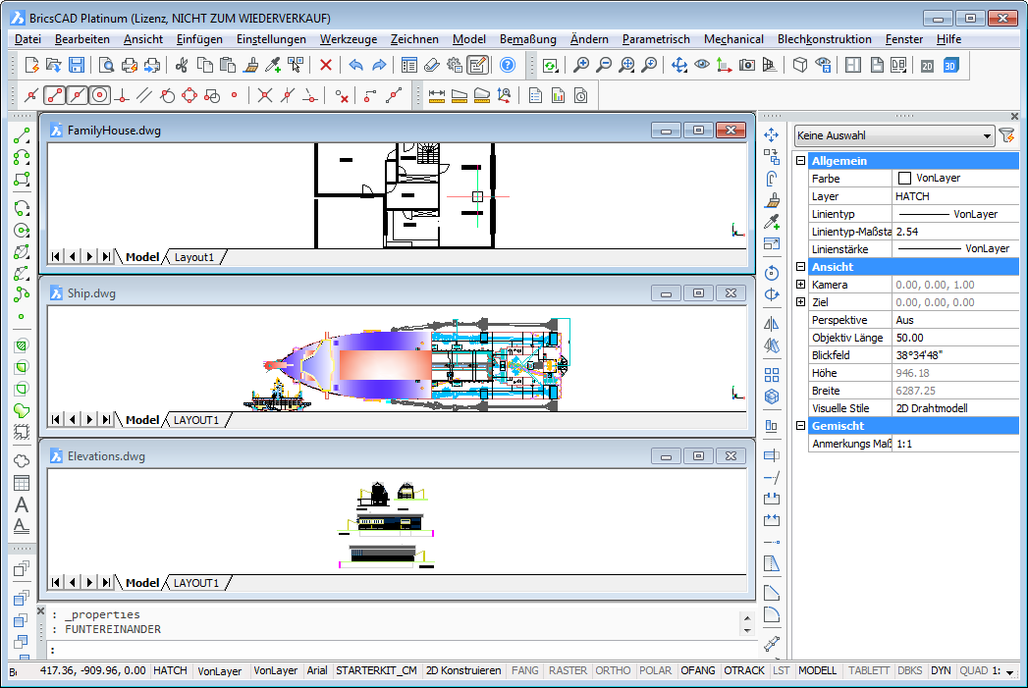Viewport: 1028px width, 688px height.
Task: Click the Farbe VonLayer color swatch
Action: 904,179
